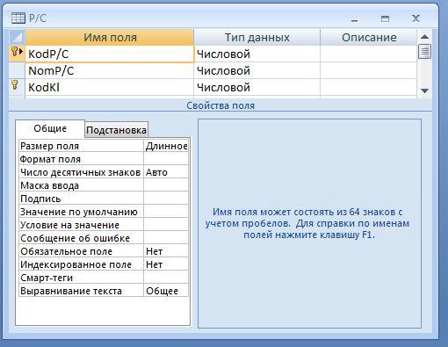Open data type Числовой for KodKl
This screenshot has height=347, width=448.
[x=257, y=87]
